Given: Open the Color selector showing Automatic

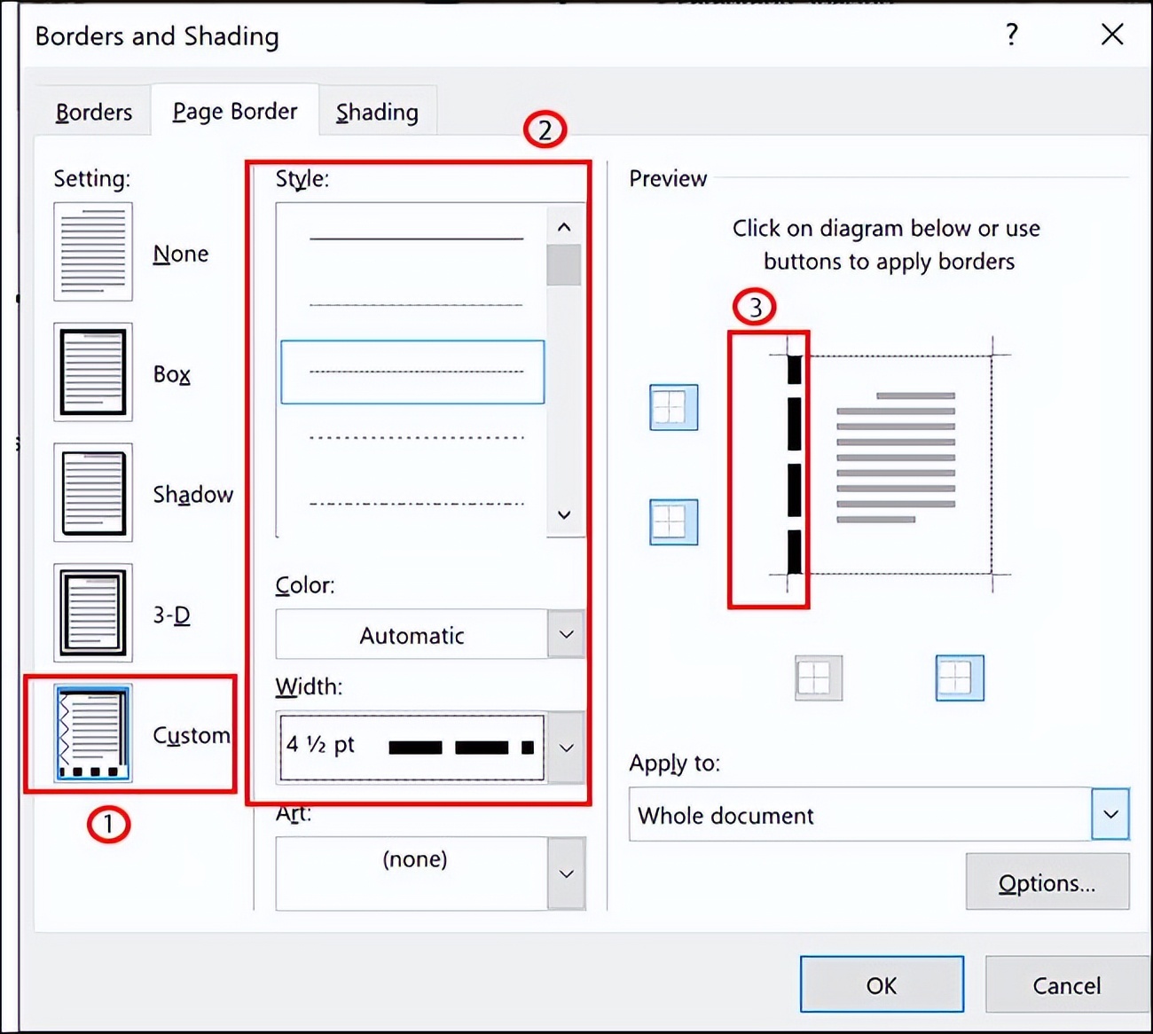Looking at the screenshot, I should [x=566, y=634].
